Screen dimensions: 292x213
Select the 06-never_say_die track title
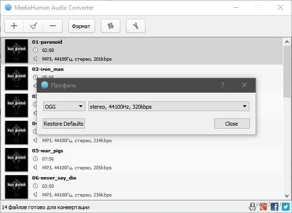[54, 178]
